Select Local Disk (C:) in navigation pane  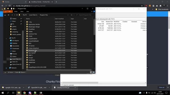tap(16, 59)
